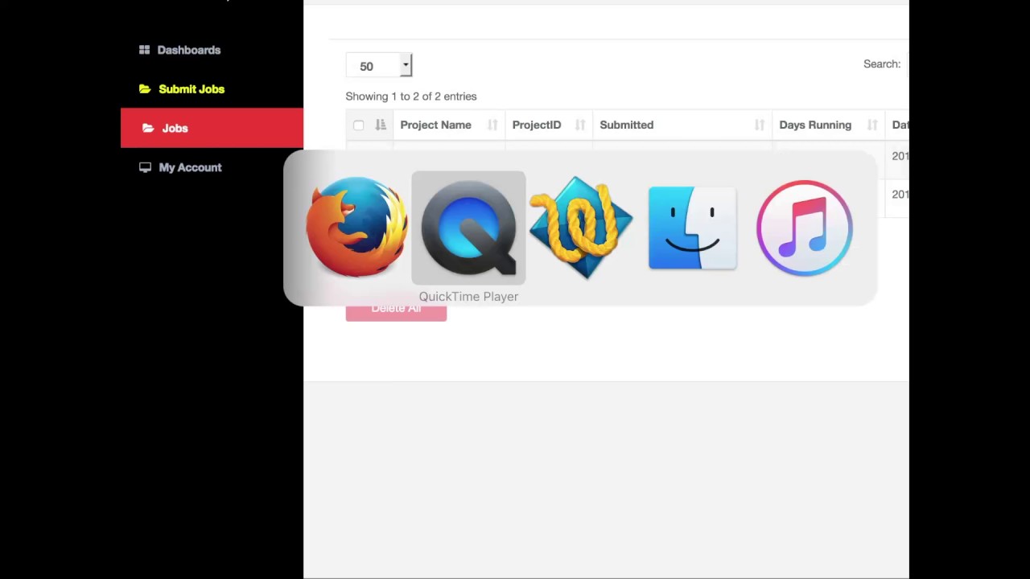1030x579 pixels.
Task: Sort by the first column sort icon
Action: [381, 125]
